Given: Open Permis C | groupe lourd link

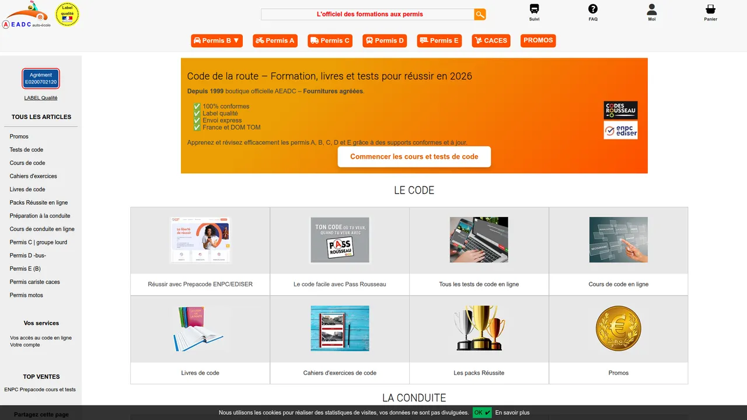Looking at the screenshot, I should click(39, 243).
